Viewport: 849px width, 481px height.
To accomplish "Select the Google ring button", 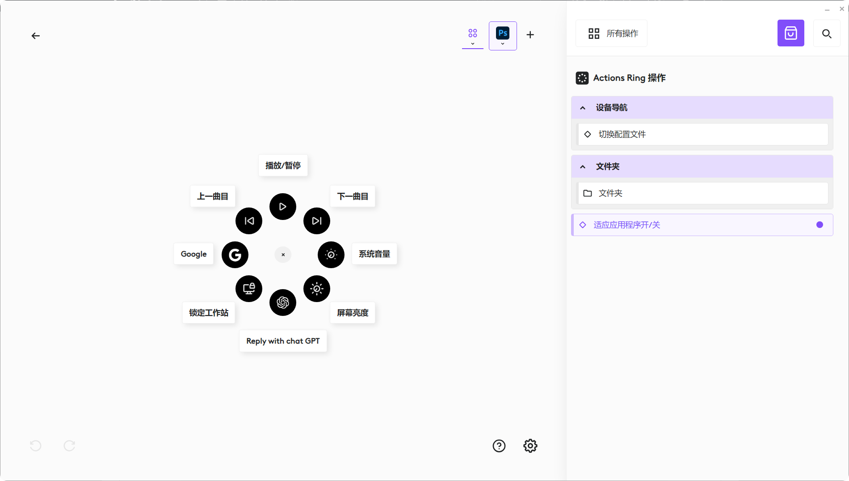I will coord(235,255).
